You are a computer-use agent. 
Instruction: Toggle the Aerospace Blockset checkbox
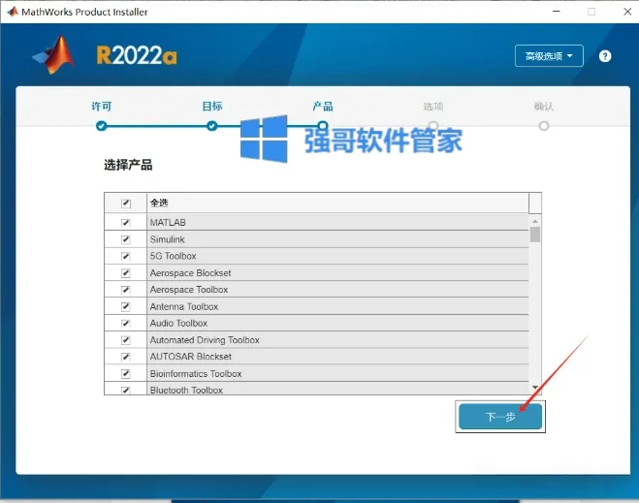point(126,273)
